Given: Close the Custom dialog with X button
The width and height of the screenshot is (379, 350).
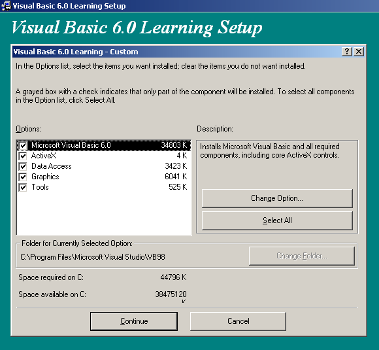Looking at the screenshot, I should (x=359, y=52).
